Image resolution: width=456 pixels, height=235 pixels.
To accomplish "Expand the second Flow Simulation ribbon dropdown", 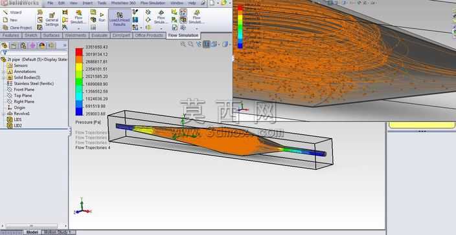I will click(x=161, y=28).
